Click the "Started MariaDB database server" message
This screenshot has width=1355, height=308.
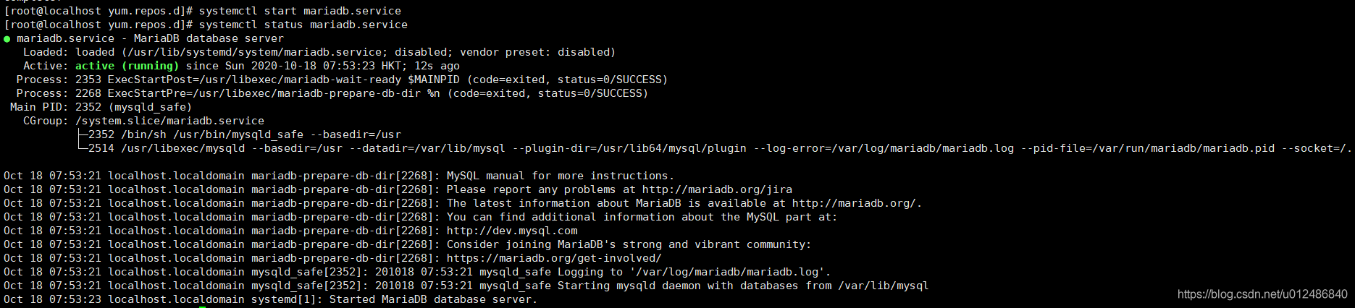click(x=433, y=299)
